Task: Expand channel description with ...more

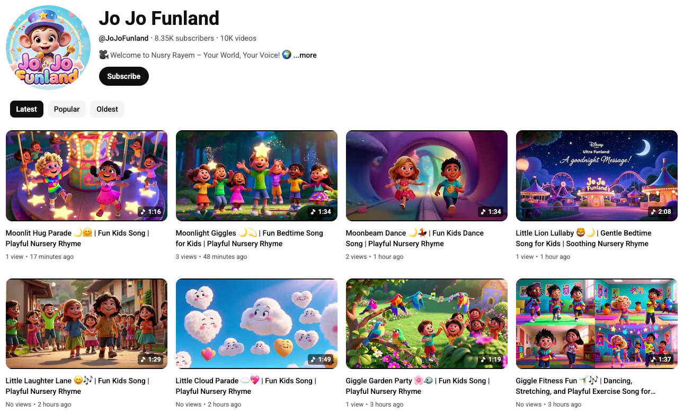Action: tap(305, 55)
